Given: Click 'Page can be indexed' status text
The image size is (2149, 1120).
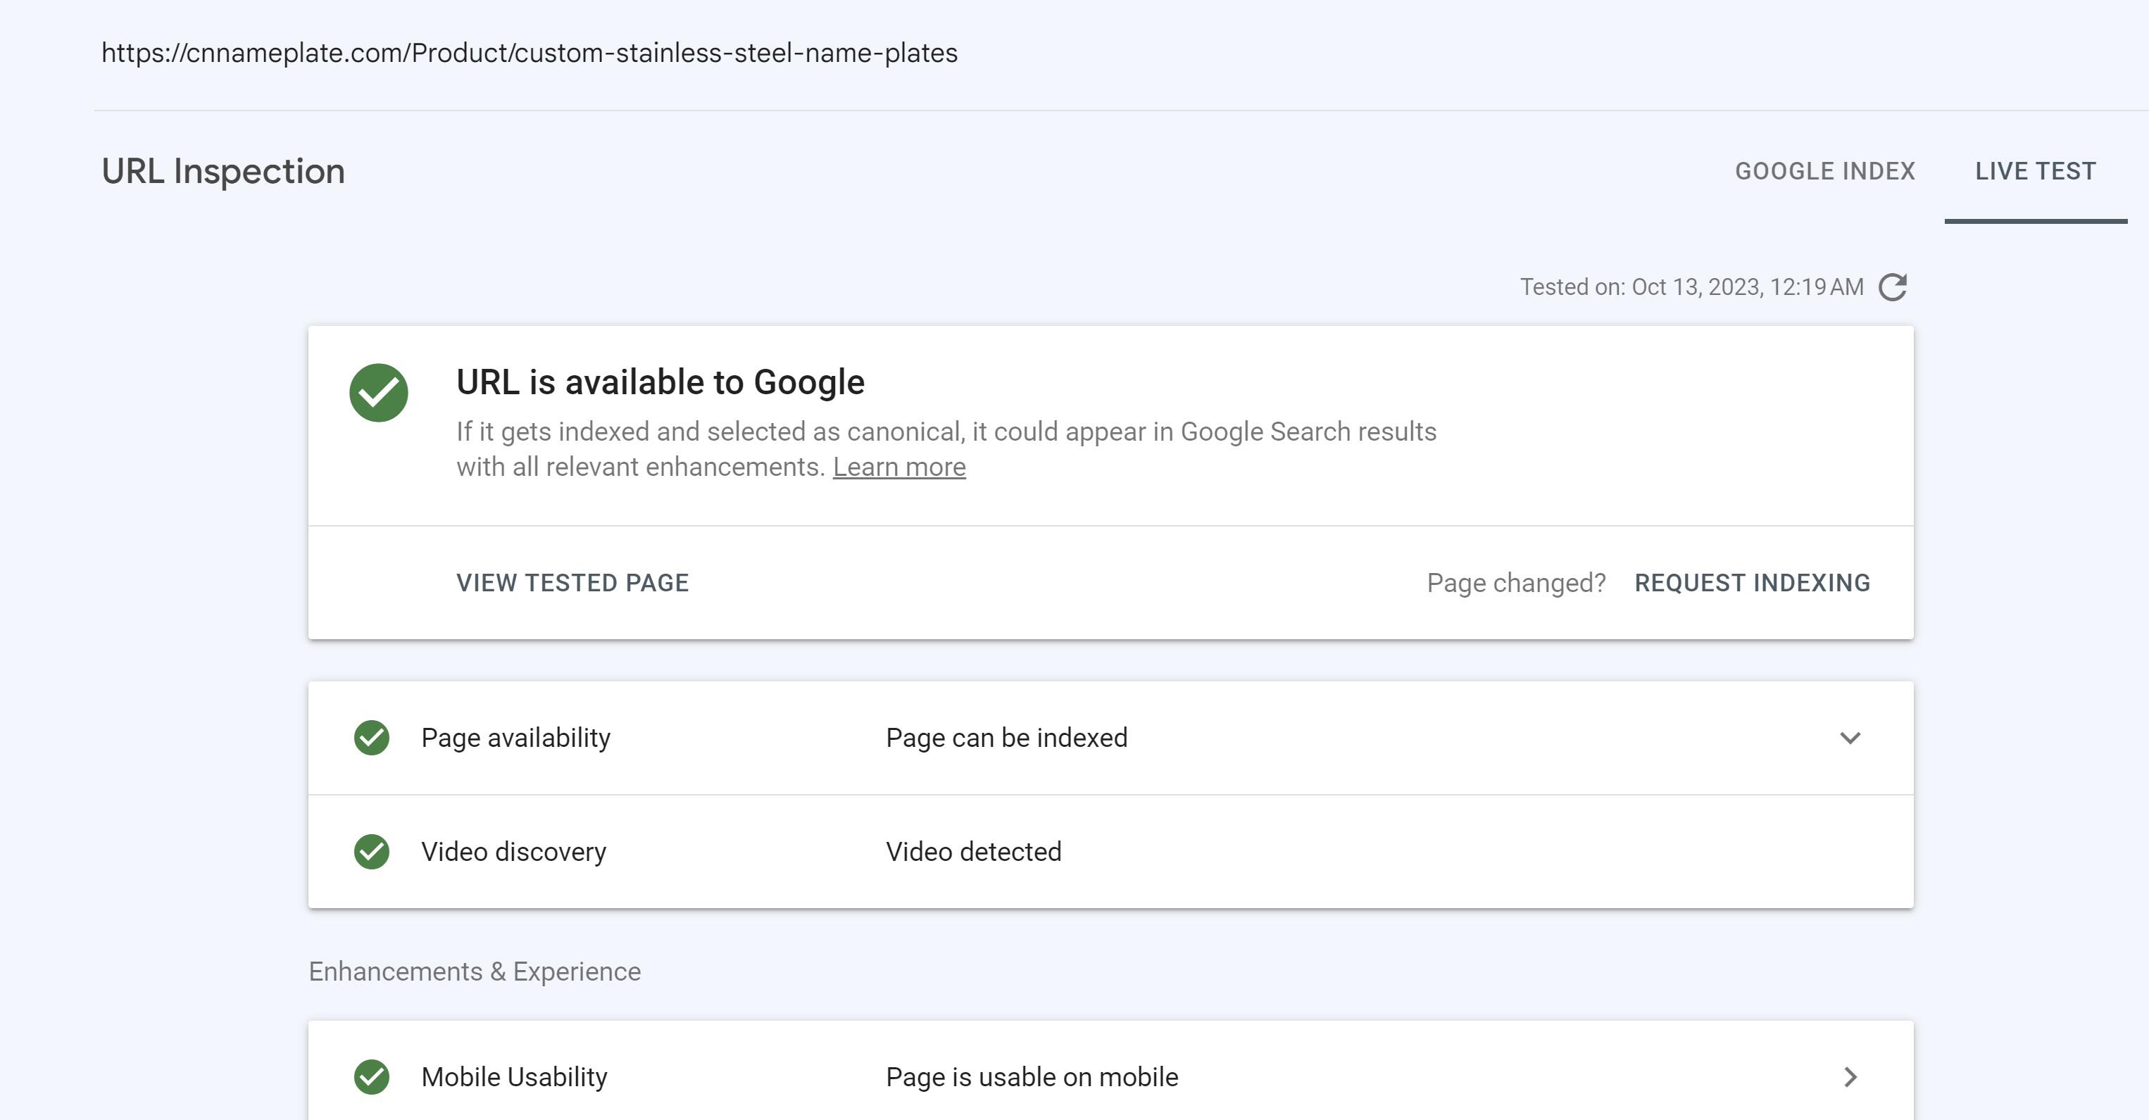Looking at the screenshot, I should point(1006,738).
